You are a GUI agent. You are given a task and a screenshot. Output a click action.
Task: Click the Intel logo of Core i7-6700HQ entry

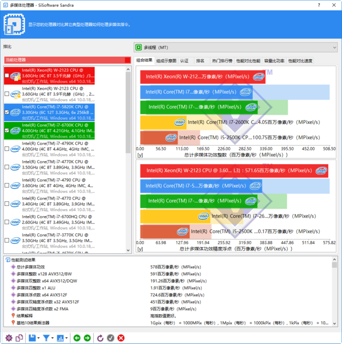[x=15, y=222]
